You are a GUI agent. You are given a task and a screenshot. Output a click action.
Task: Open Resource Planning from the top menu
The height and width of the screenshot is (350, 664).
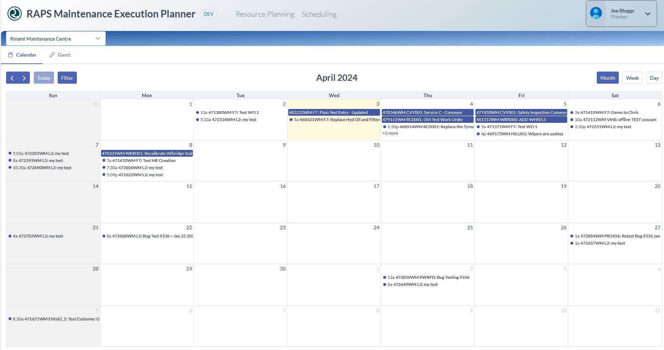tap(265, 14)
